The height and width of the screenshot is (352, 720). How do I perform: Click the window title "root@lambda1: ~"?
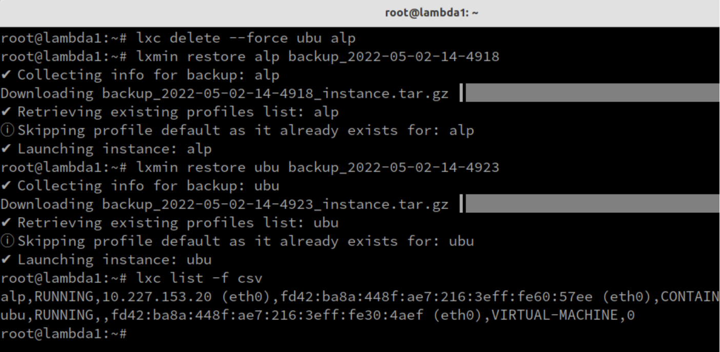(x=431, y=12)
